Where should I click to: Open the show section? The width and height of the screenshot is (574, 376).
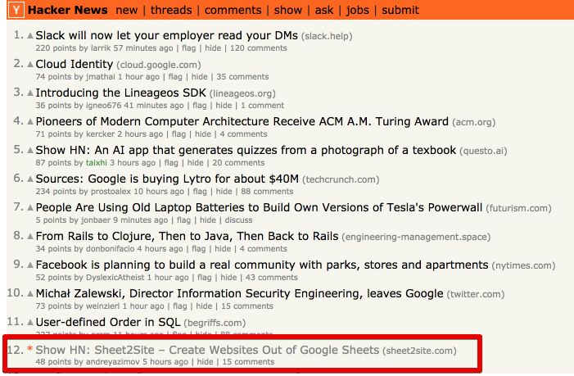tap(288, 10)
